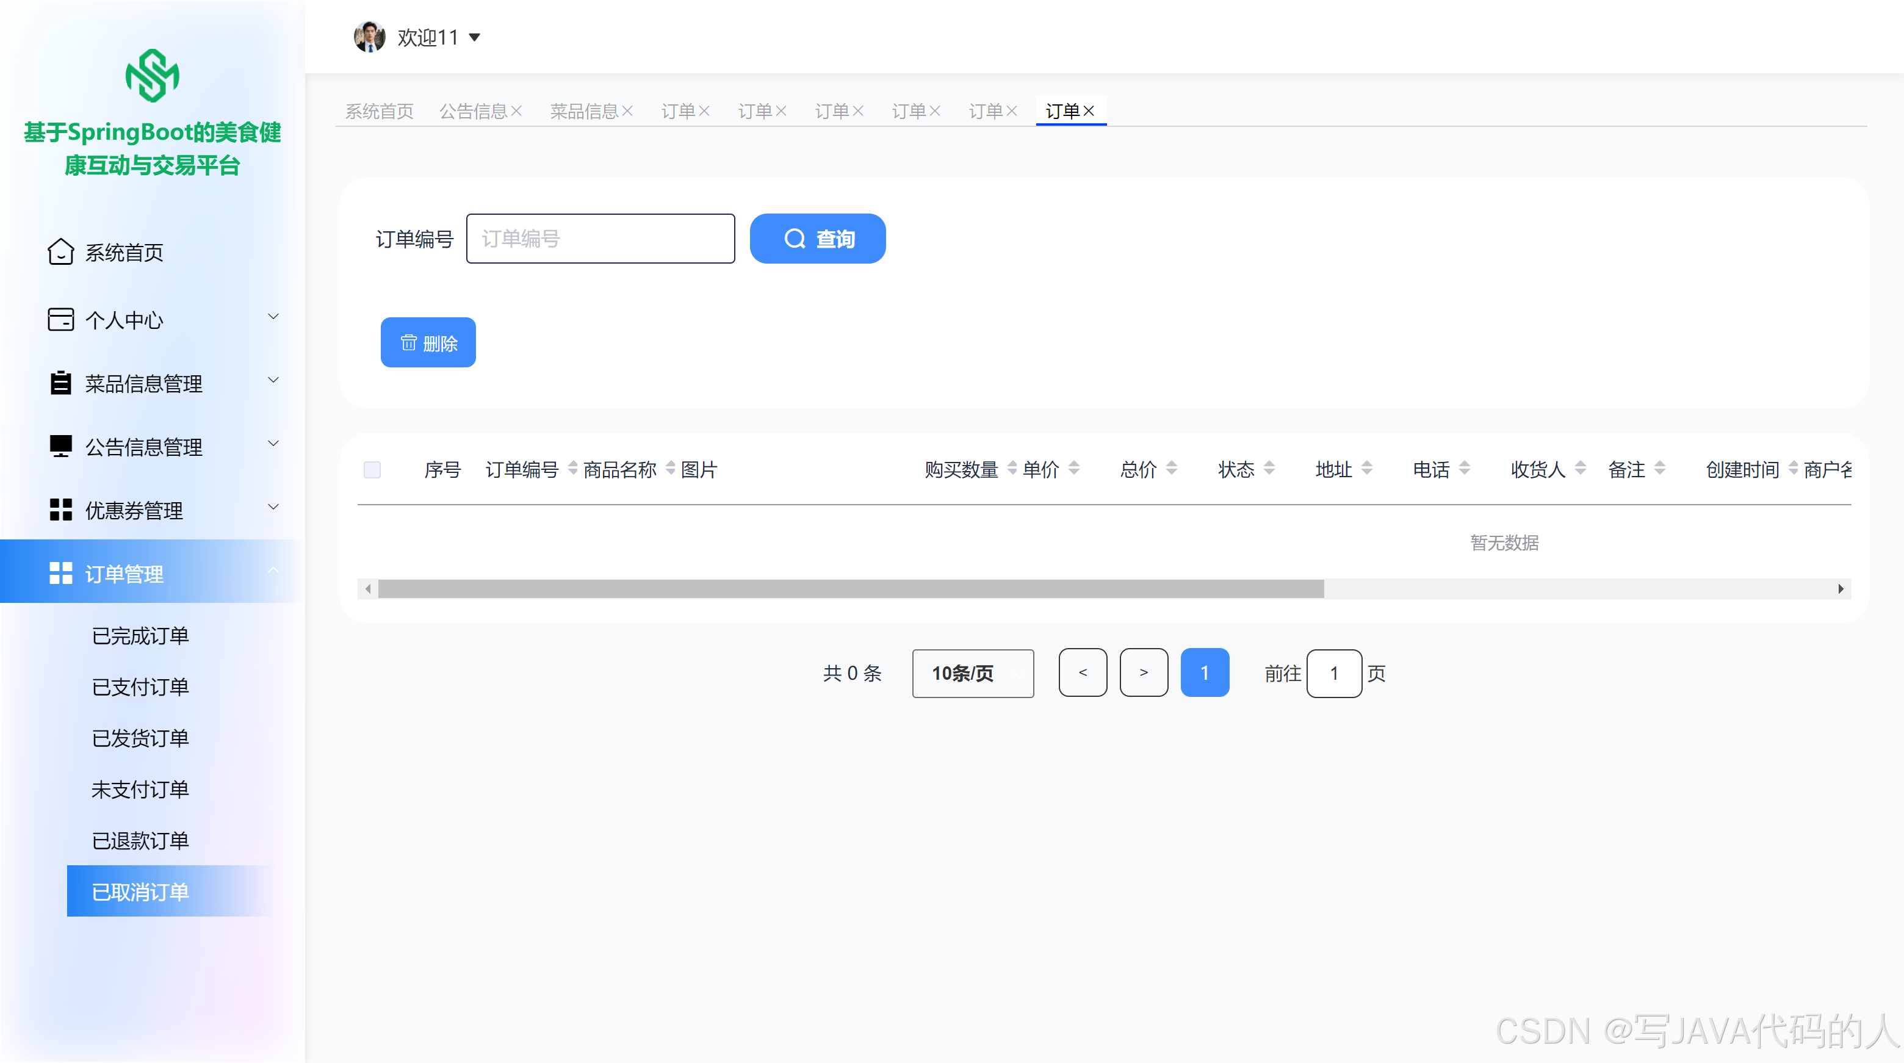Image resolution: width=1904 pixels, height=1063 pixels.
Task: Go to previous page with < button
Action: pos(1083,672)
